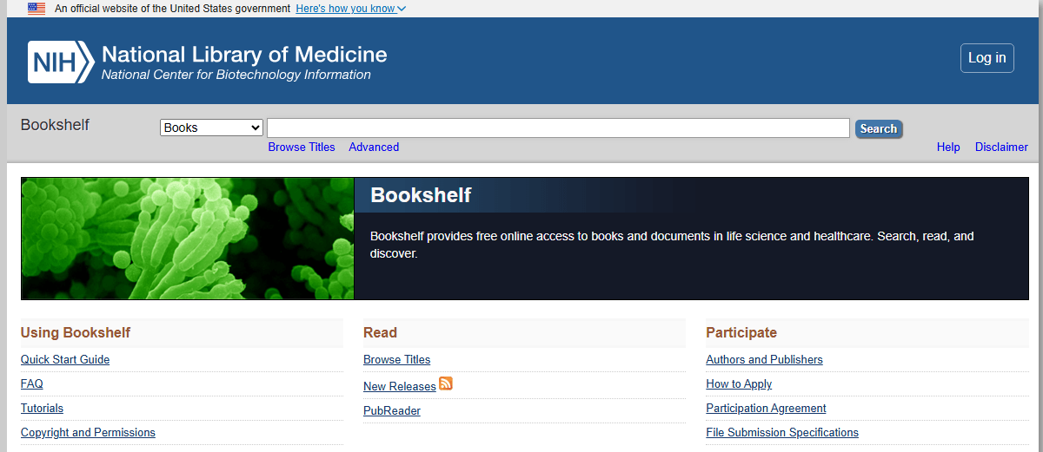The height and width of the screenshot is (452, 1043).
Task: Click the Bookshelf heading link near search
Action: 55,125
